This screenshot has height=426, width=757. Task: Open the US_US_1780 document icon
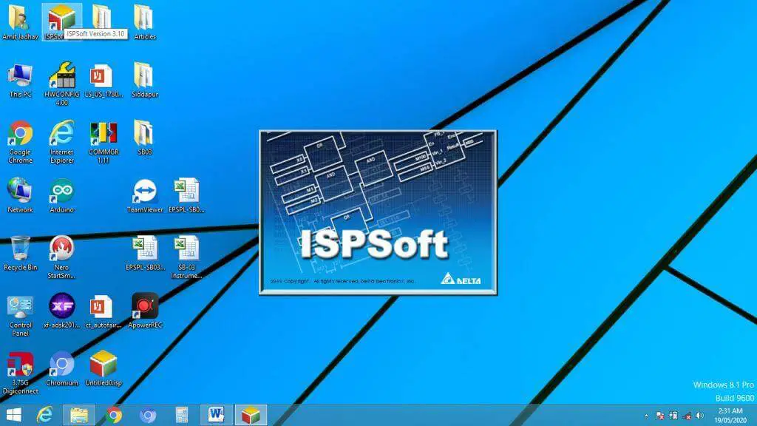[x=103, y=80]
